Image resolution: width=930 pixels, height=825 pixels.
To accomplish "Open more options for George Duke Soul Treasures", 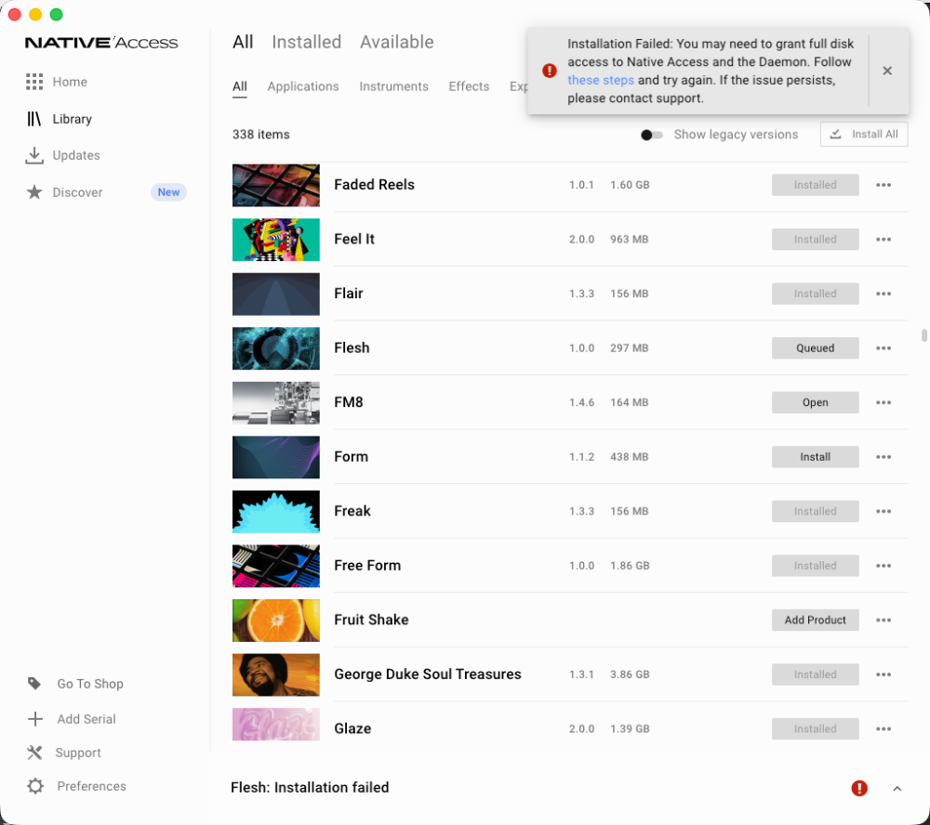I will (883, 674).
